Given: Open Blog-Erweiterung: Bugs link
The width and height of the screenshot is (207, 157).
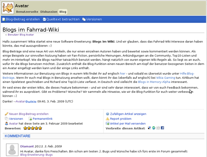Looking at the screenshot, I should tap(37, 155).
